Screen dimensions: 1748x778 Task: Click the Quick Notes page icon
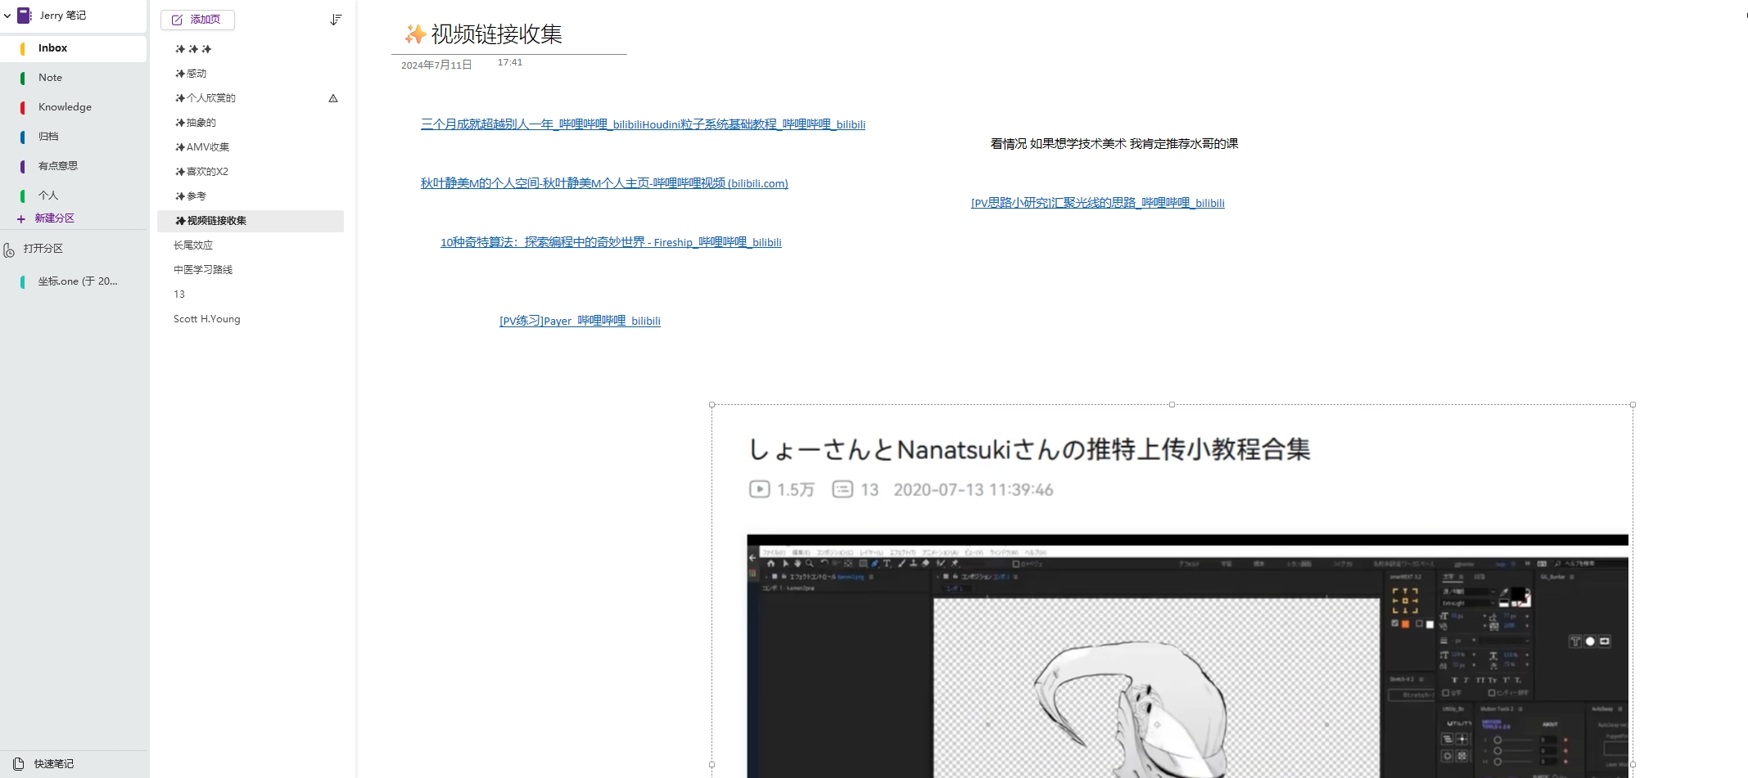coord(18,763)
